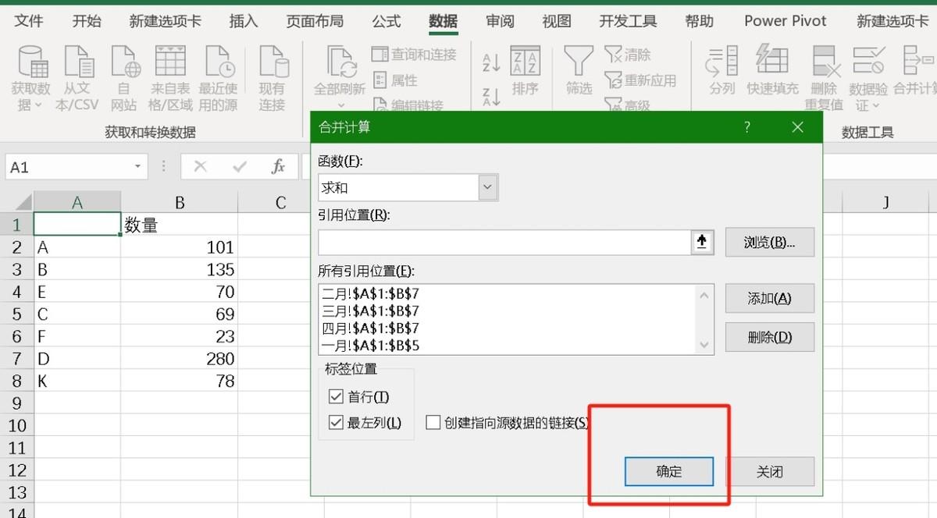The image size is (937, 518).
Task: Click the insert function fx icon
Action: pyautogui.click(x=278, y=167)
